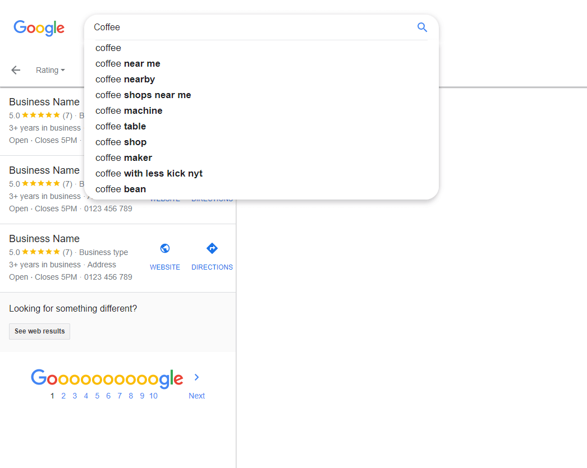587x468 pixels.
Task: Go to results page 10
Action: click(x=154, y=396)
